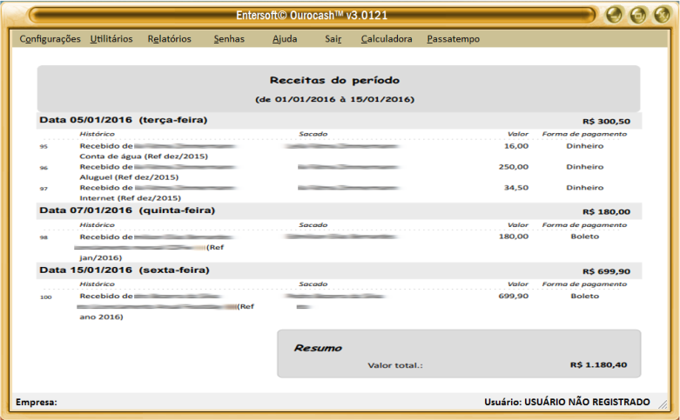This screenshot has width=680, height=420.
Task: Open the Ajuda help menu
Action: 285,39
